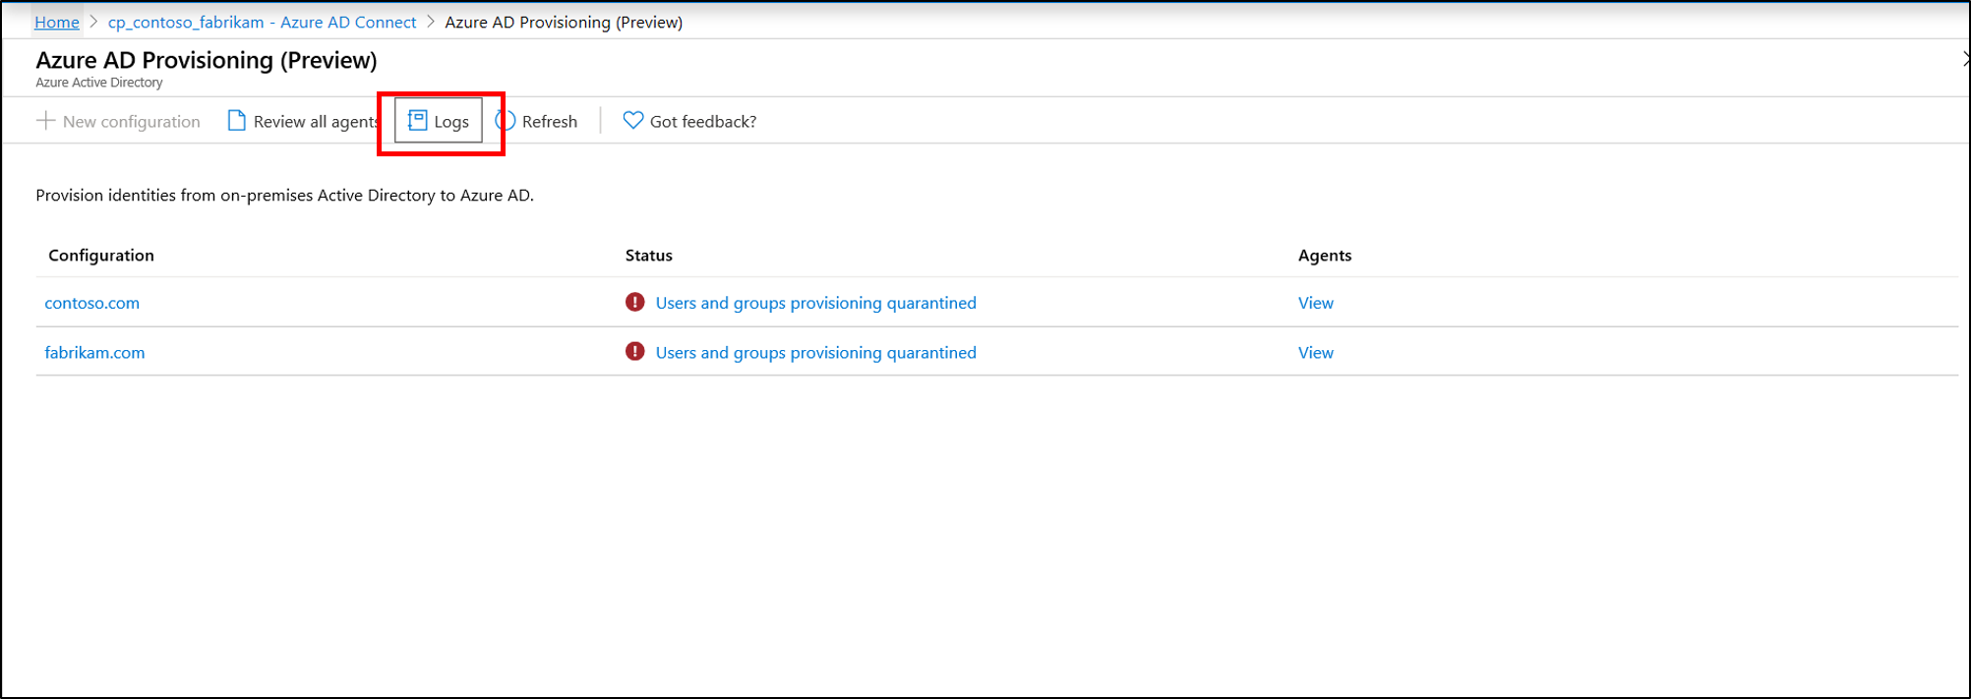This screenshot has width=1971, height=699.
Task: Open the fabrikam.com configuration
Action: coord(94,353)
